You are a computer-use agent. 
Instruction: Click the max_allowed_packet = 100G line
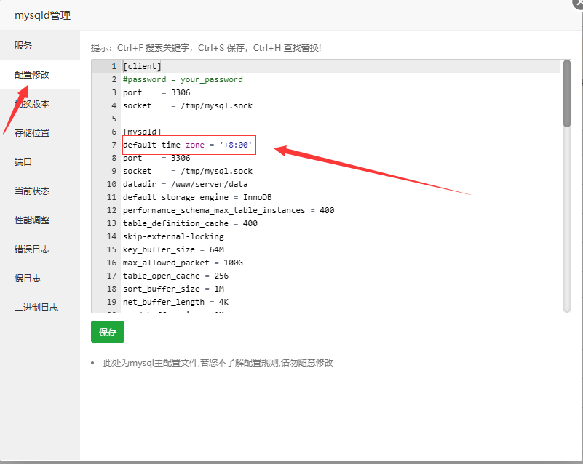[183, 263]
